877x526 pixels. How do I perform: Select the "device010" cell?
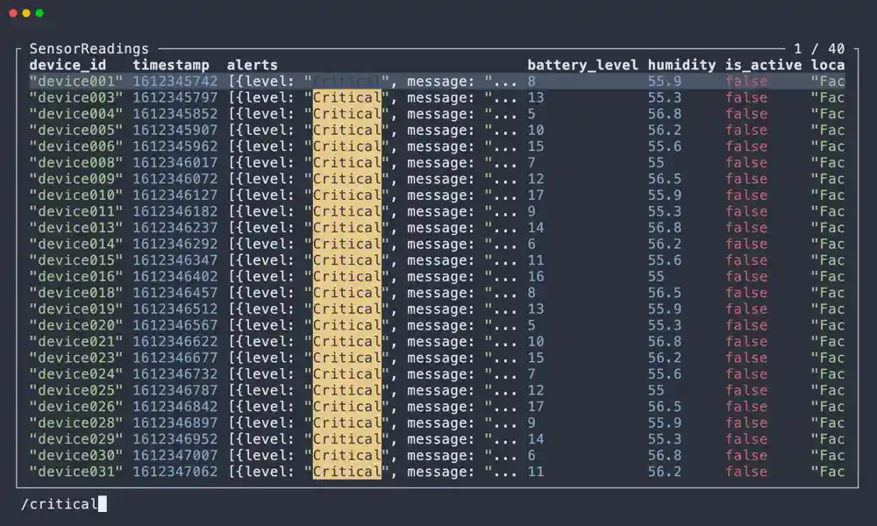(76, 195)
